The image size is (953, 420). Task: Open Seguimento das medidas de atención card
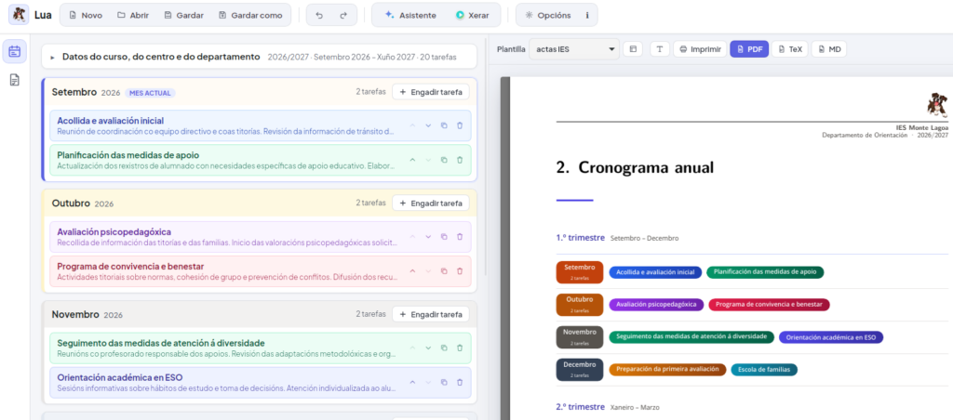(260, 348)
